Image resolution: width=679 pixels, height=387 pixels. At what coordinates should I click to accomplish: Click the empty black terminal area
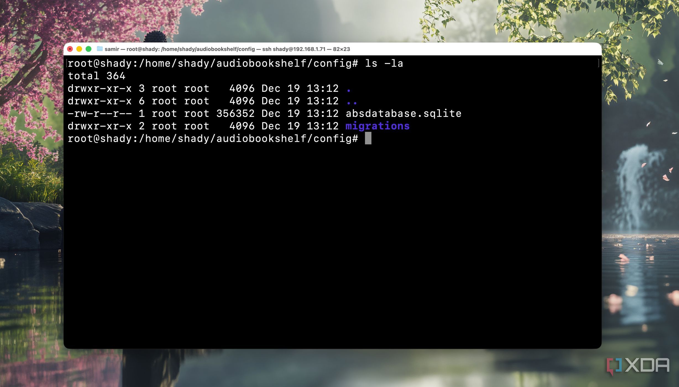[332, 243]
